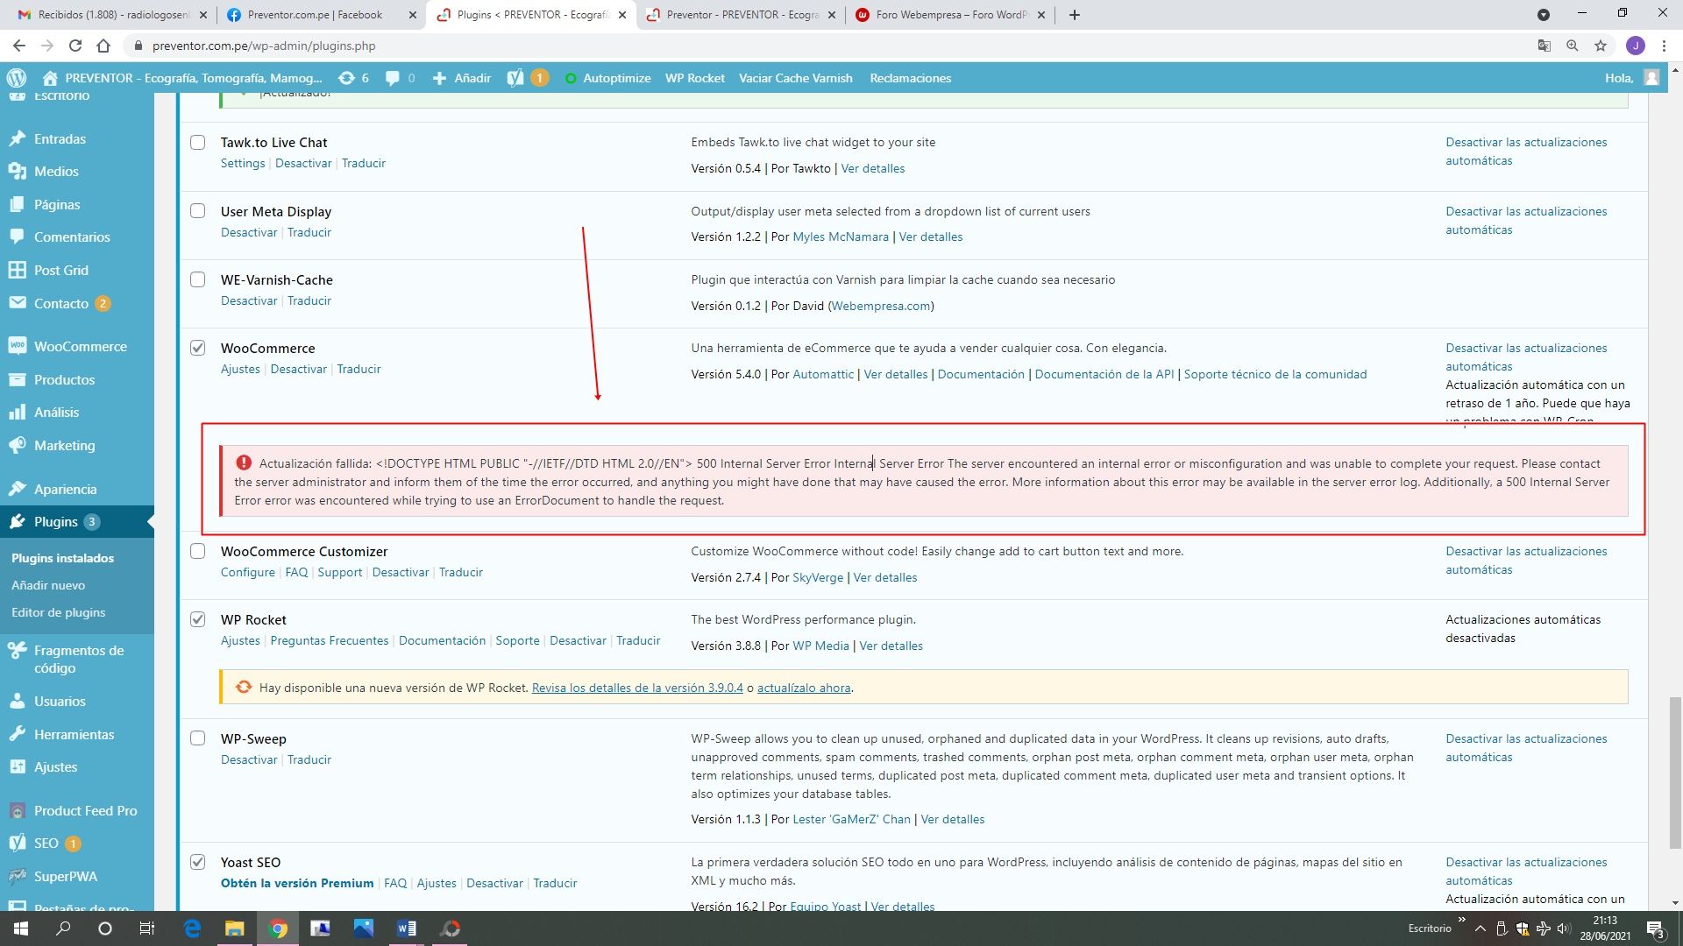Click the zoom magnifier icon in address bar
The width and height of the screenshot is (1683, 946).
1573,46
